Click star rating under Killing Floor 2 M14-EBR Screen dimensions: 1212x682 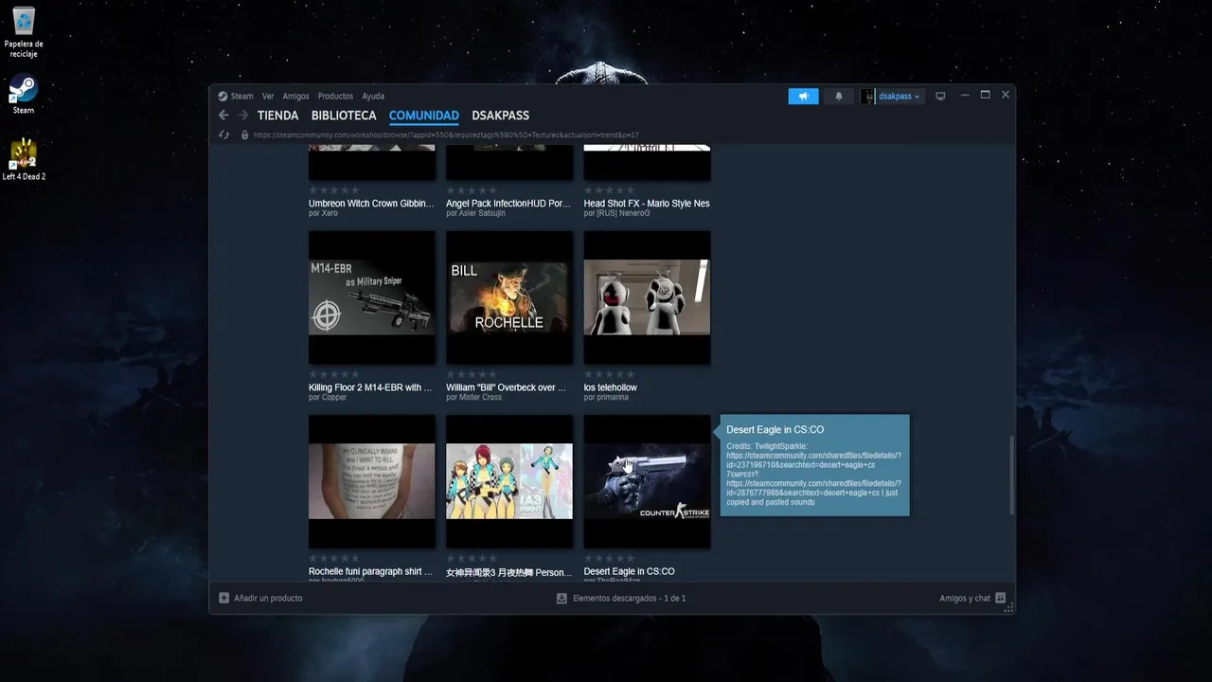[x=334, y=374]
